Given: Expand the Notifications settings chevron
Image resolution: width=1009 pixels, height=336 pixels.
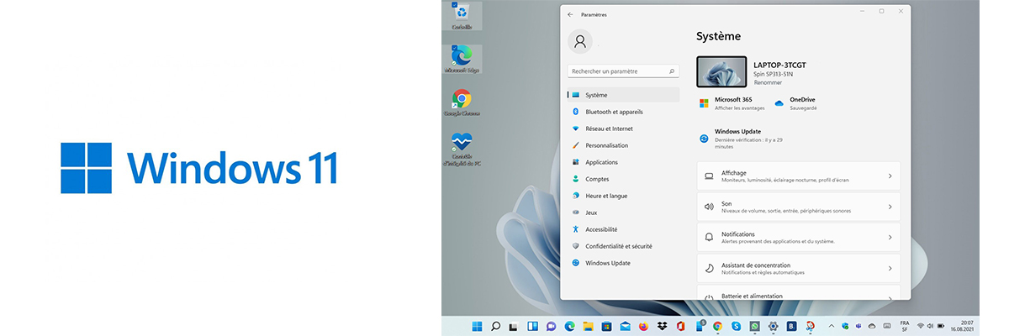Looking at the screenshot, I should [x=890, y=238].
